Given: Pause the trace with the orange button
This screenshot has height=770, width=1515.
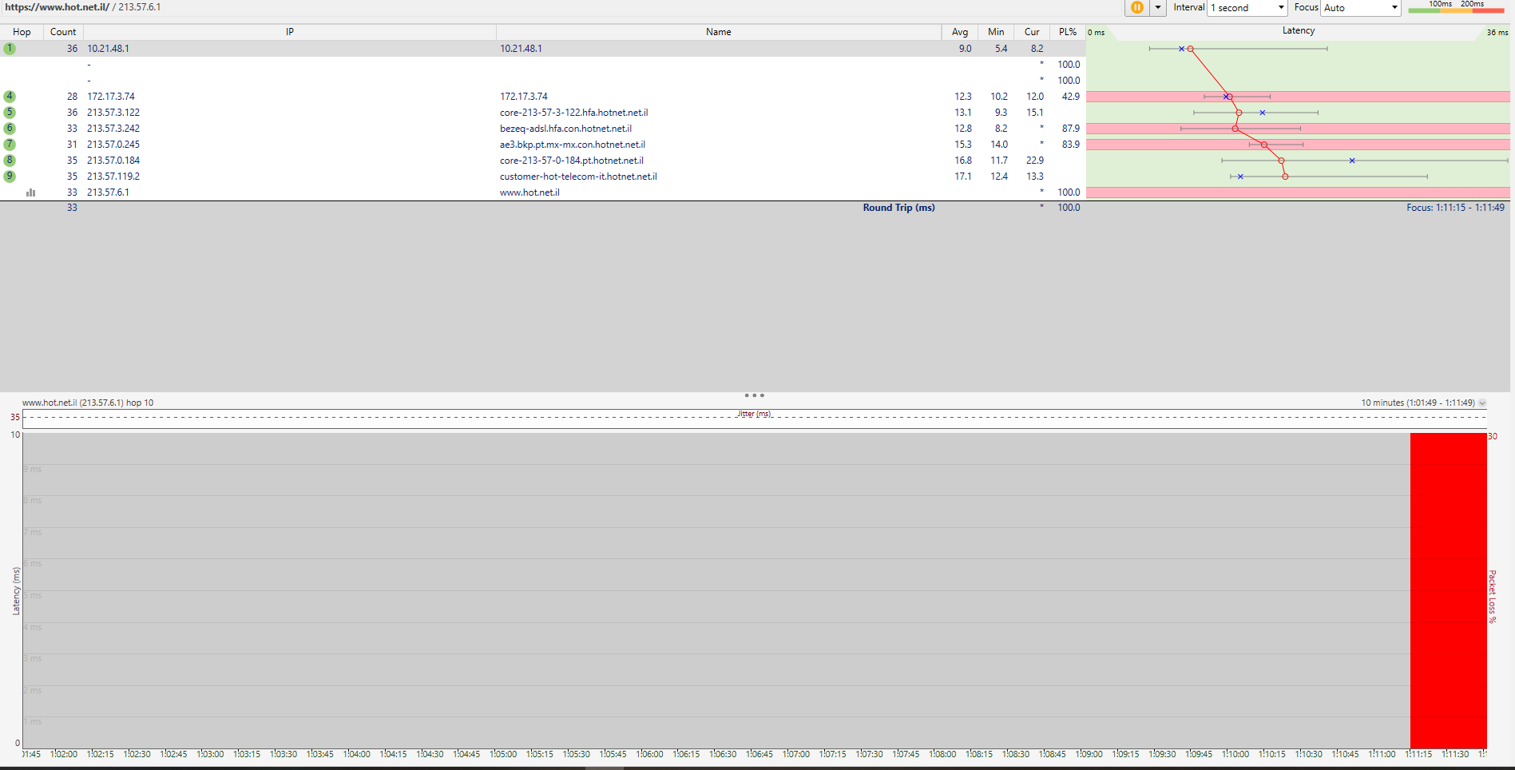Looking at the screenshot, I should pyautogui.click(x=1136, y=7).
